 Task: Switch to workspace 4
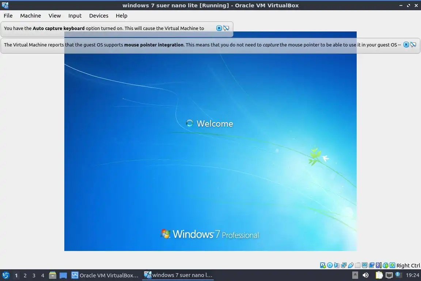point(43,276)
